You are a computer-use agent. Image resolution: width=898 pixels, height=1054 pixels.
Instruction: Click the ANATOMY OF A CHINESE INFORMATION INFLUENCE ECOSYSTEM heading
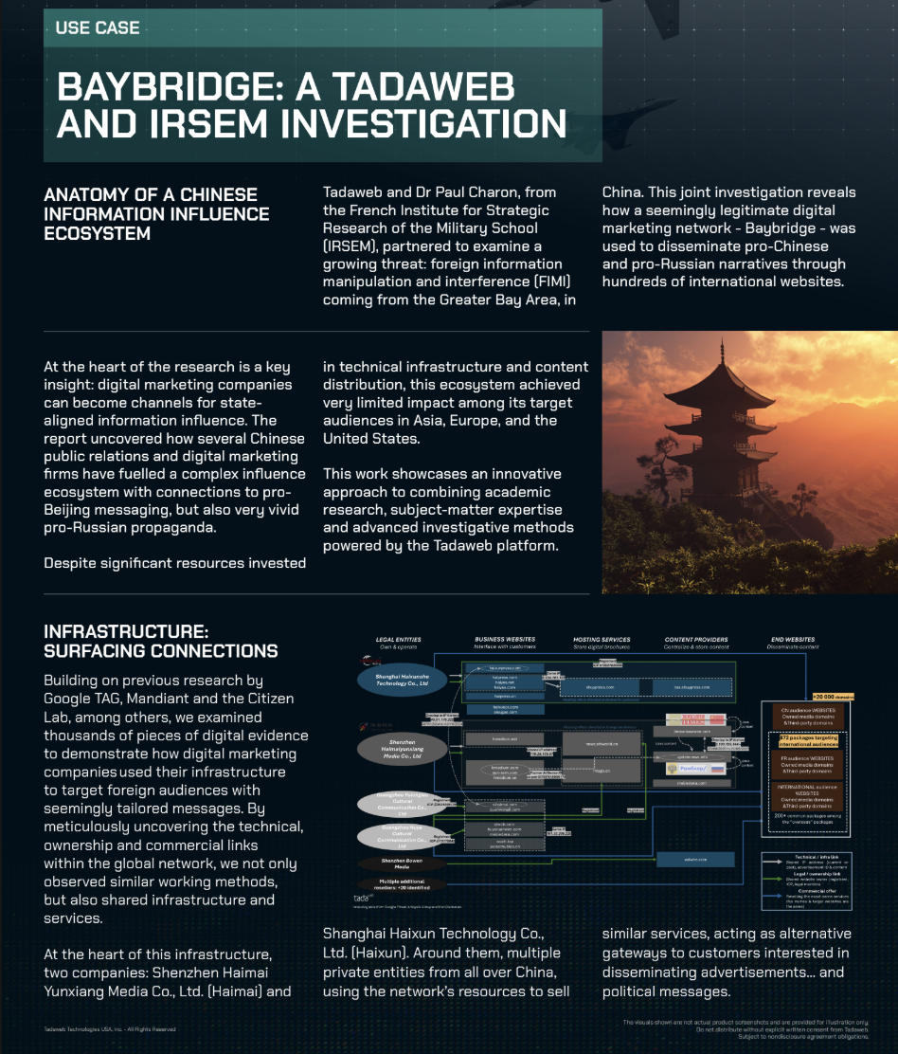(156, 214)
